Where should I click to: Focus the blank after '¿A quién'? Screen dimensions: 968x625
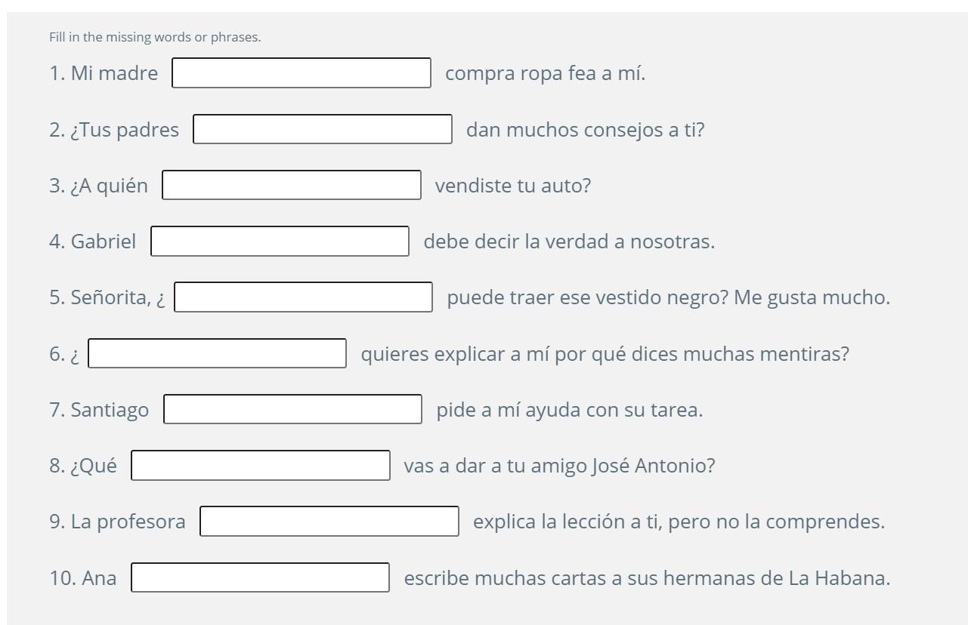tap(292, 185)
